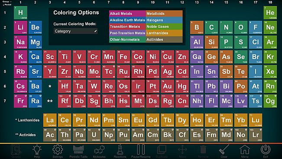Select the Hydrogen (H) element tile
The image size is (282, 159).
20,13
